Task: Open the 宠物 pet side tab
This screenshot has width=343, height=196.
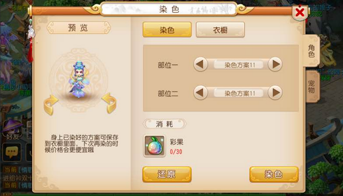Action: [311, 86]
